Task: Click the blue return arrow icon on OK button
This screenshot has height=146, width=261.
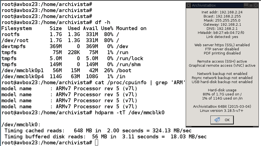Action: (x=217, y=120)
